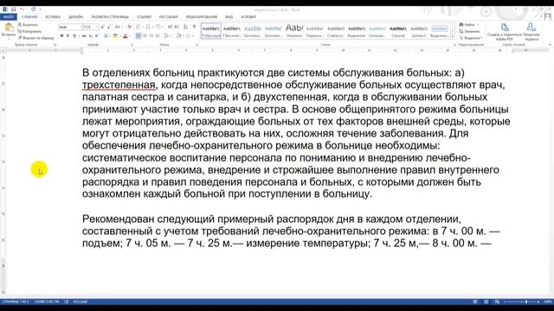Toggle subscript formatting

(90, 36)
